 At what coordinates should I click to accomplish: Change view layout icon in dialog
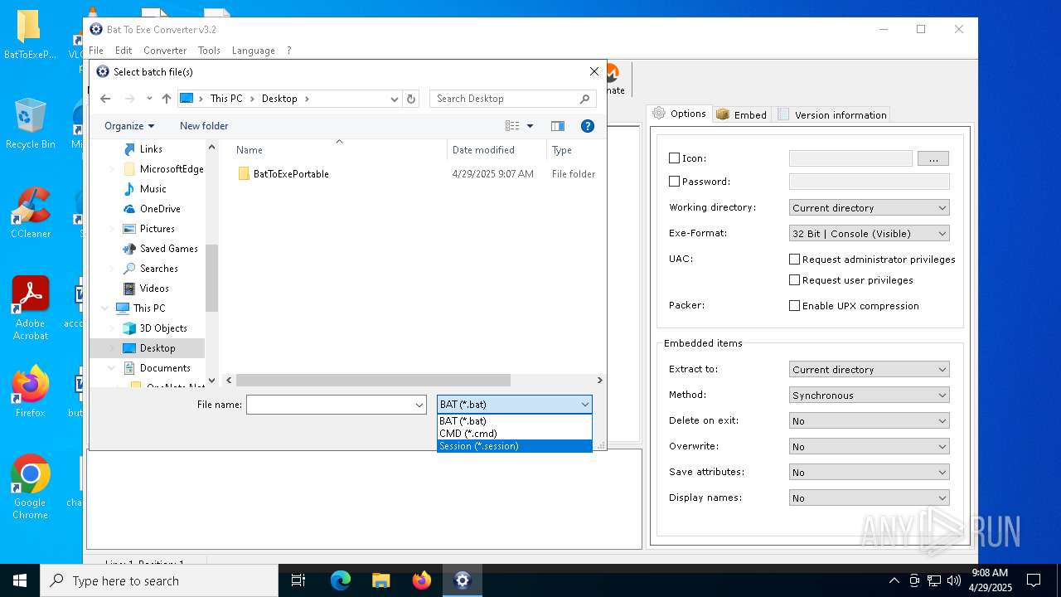(513, 126)
